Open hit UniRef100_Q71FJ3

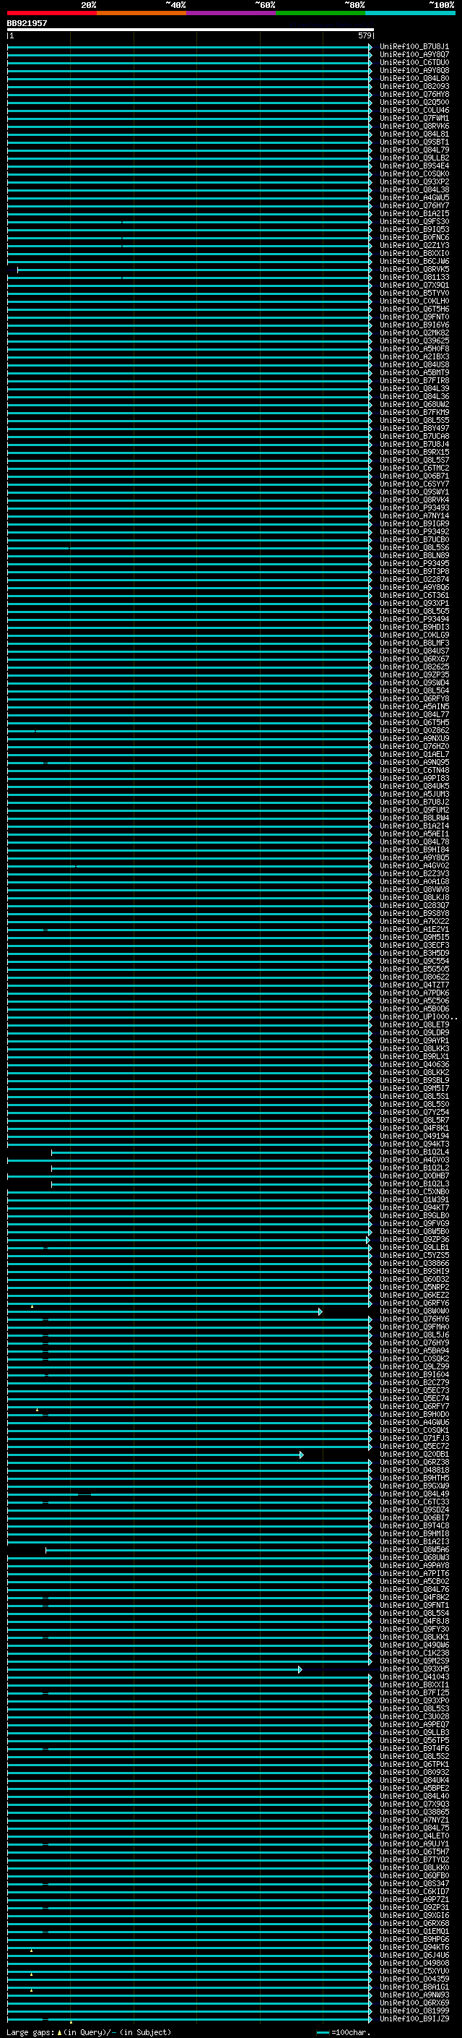pyautogui.click(x=414, y=1439)
